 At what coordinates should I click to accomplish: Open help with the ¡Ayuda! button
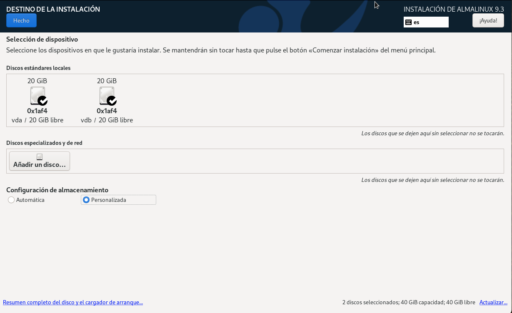coord(488,20)
